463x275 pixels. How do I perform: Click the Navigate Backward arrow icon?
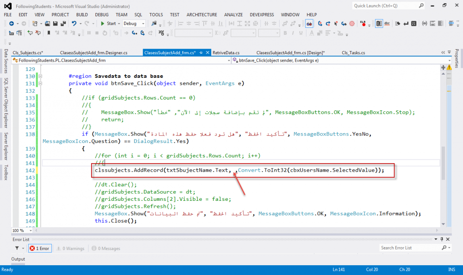12,23
